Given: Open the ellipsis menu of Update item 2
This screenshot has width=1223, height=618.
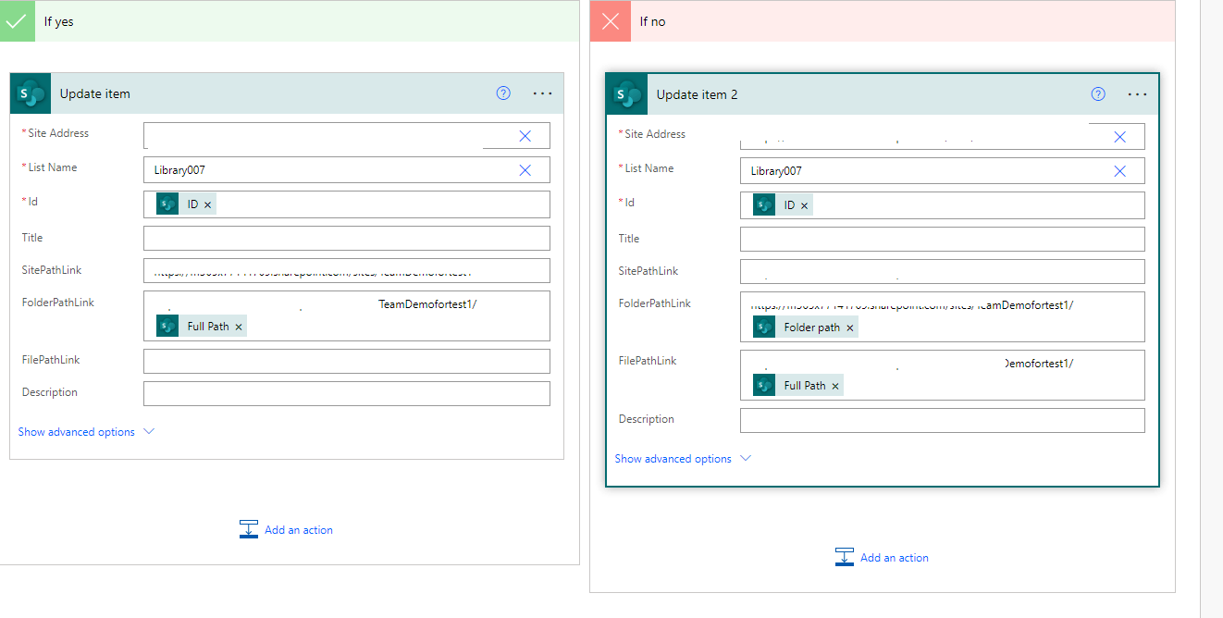Looking at the screenshot, I should (1138, 94).
